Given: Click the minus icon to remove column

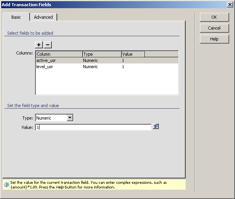Looking at the screenshot, I should (47, 45).
